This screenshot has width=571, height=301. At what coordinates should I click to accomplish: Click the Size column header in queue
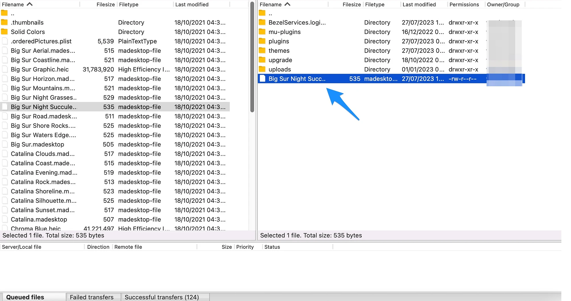point(216,247)
